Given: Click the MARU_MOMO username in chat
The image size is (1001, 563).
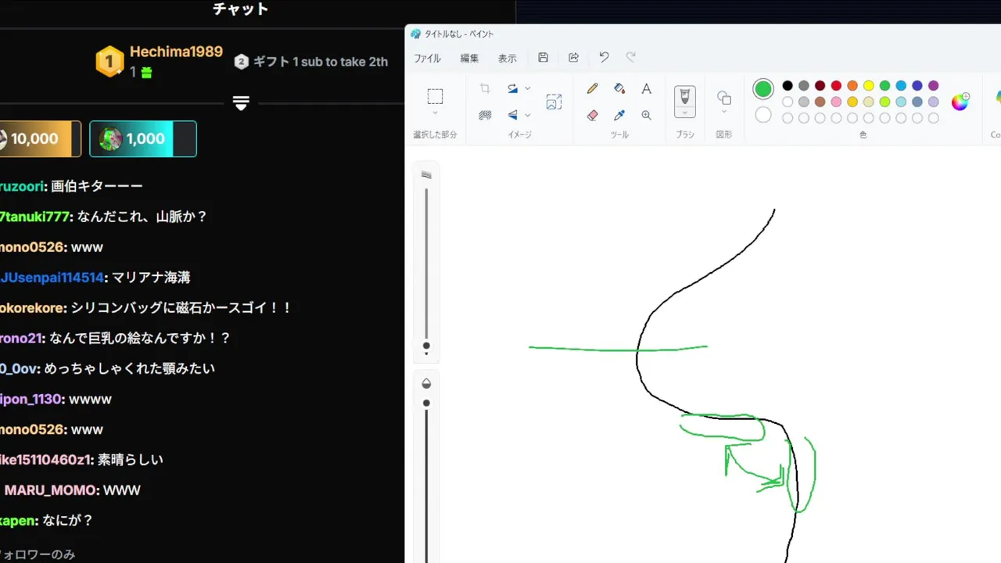Looking at the screenshot, I should [x=52, y=490].
